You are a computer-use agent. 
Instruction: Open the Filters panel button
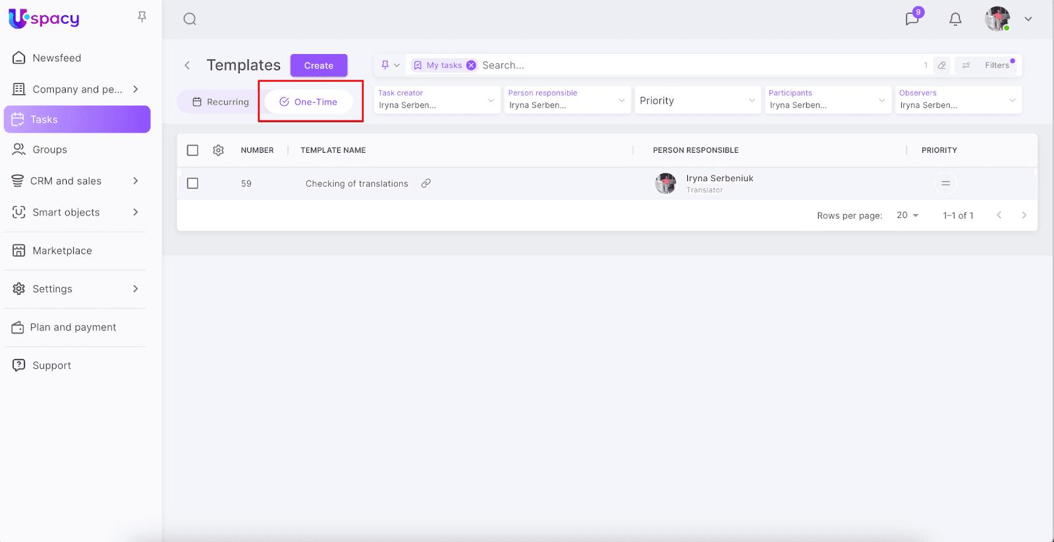tap(988, 65)
